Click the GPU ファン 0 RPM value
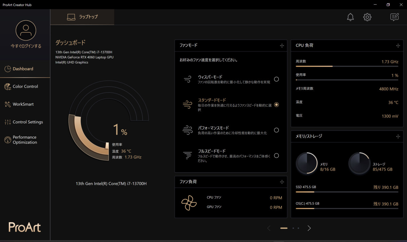This screenshot has width=407, height=242. 276,207
